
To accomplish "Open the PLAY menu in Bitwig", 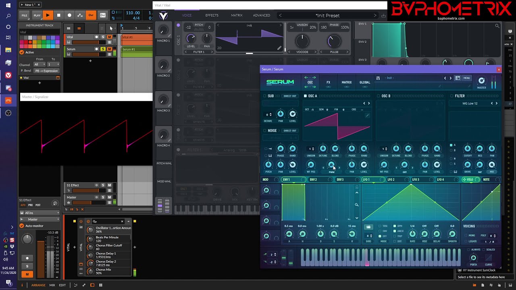I will pyautogui.click(x=37, y=15).
